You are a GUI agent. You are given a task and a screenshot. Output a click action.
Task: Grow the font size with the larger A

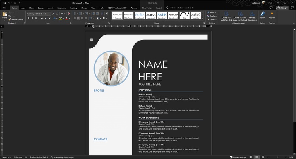(x=53, y=14)
